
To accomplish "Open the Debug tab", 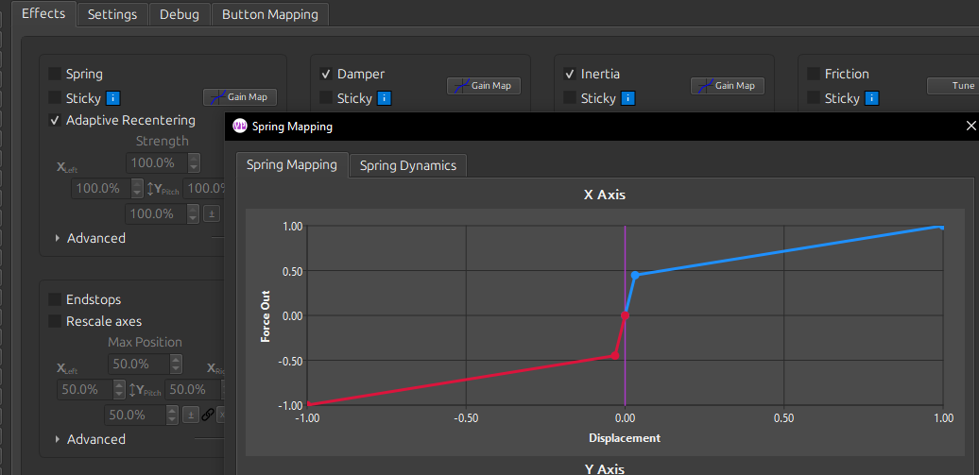I will pyautogui.click(x=180, y=14).
